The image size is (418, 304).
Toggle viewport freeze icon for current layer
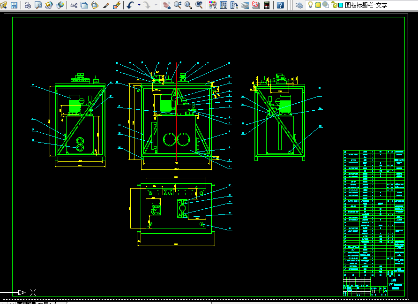[x=326, y=5]
